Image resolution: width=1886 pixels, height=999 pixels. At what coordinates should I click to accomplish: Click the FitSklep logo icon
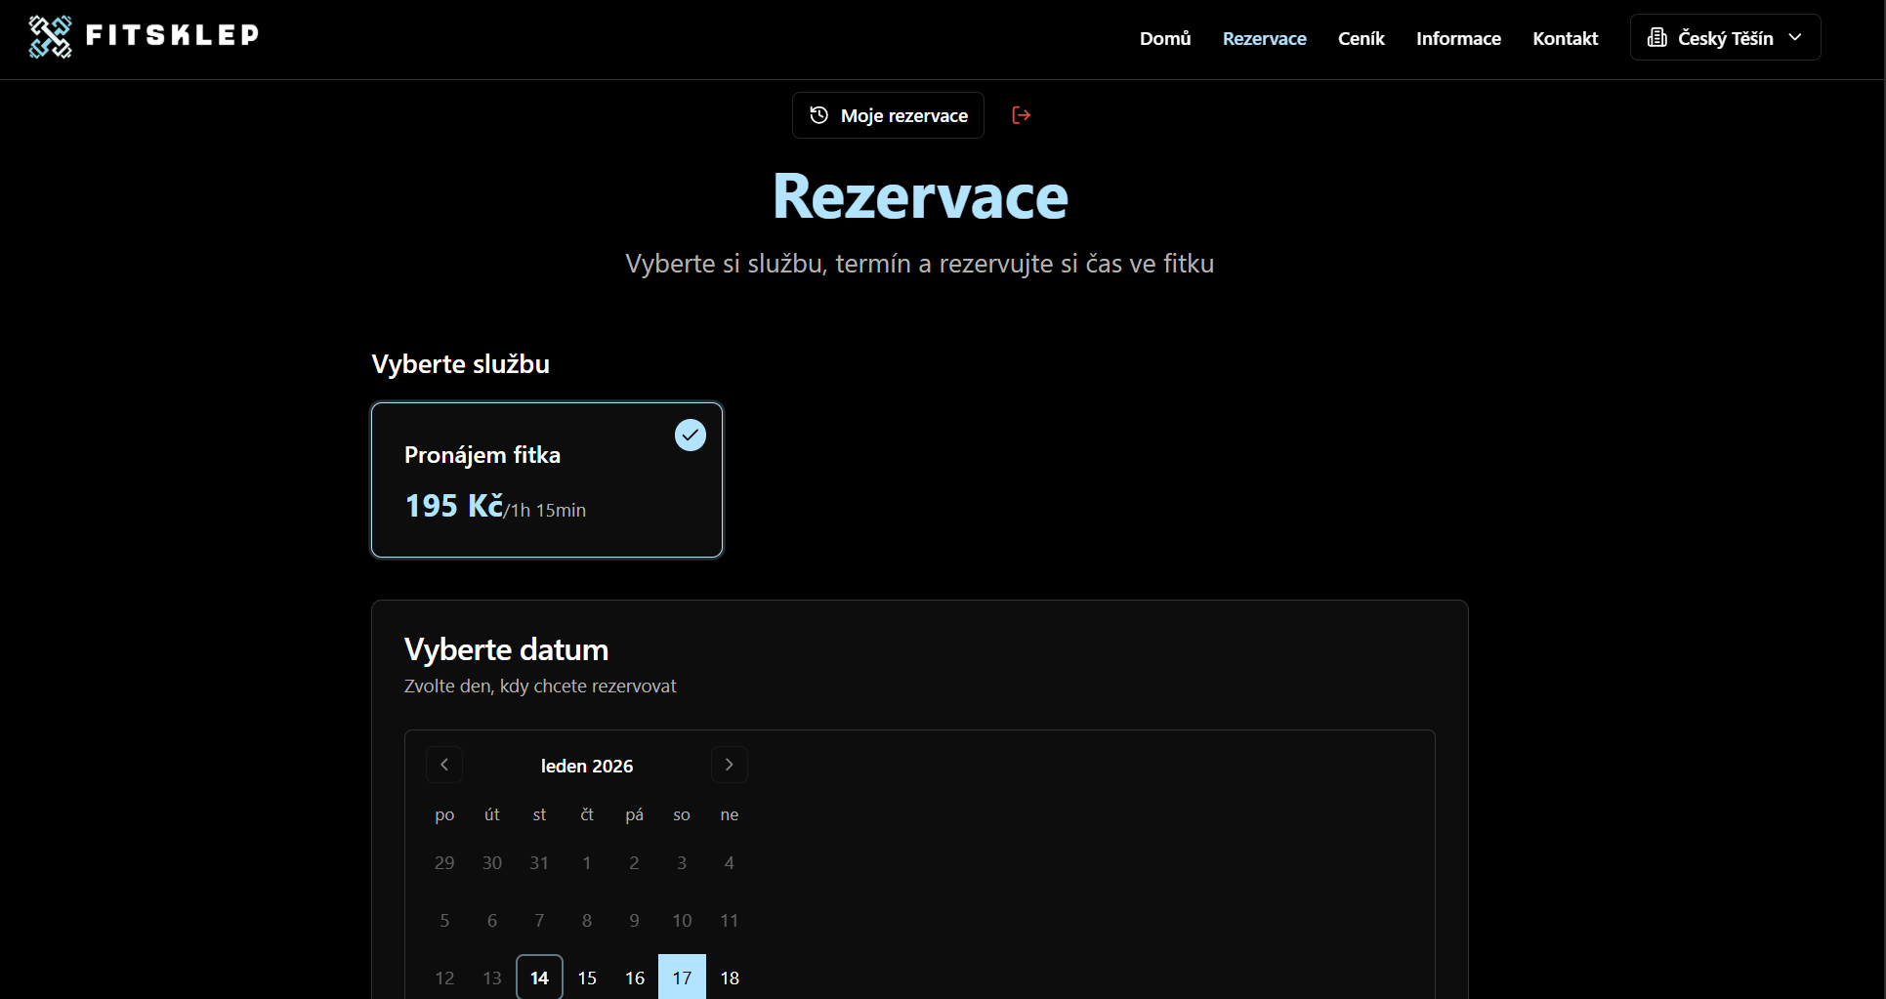50,37
